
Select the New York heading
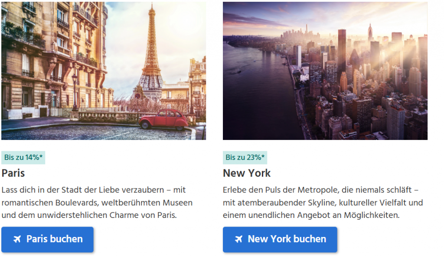point(247,173)
